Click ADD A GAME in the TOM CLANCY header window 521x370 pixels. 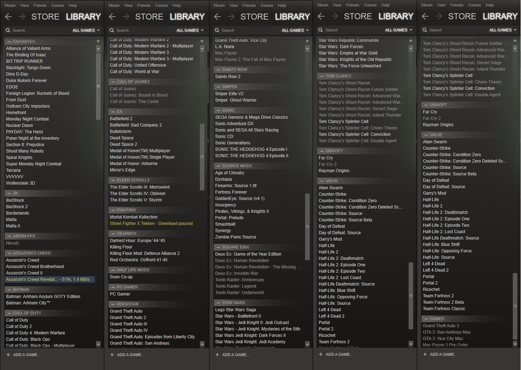[x=336, y=354]
